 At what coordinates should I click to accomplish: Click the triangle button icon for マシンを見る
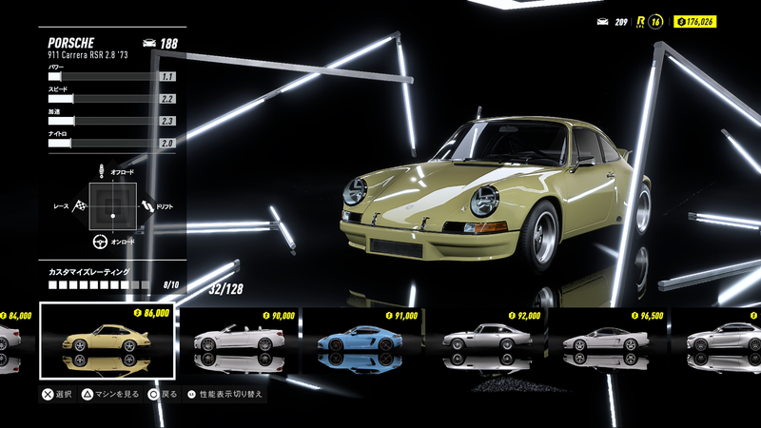coord(87,395)
